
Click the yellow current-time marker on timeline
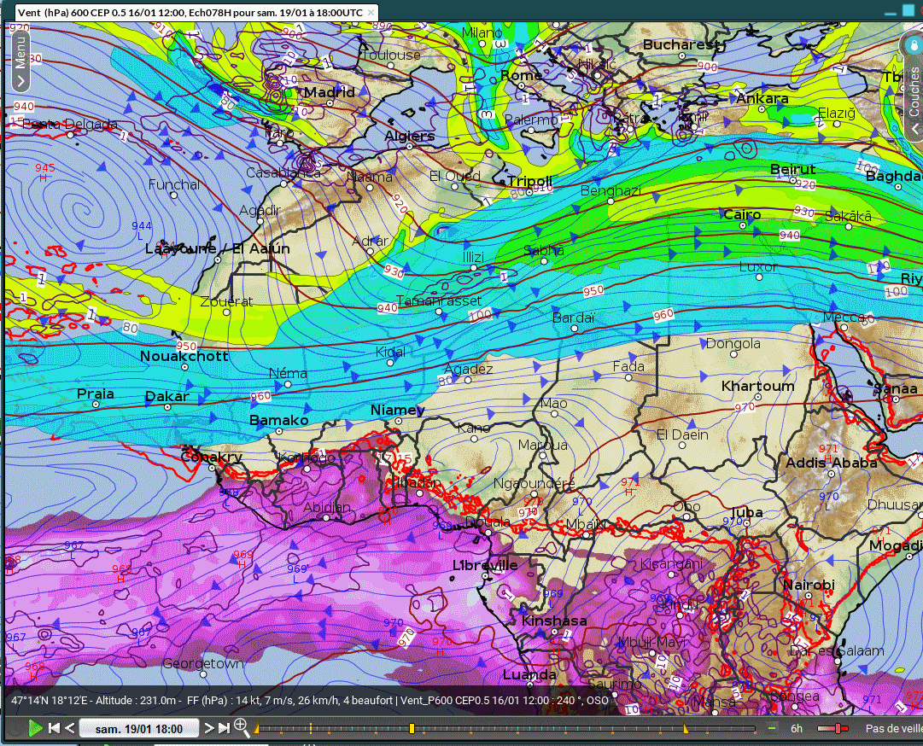pyautogui.click(x=412, y=729)
